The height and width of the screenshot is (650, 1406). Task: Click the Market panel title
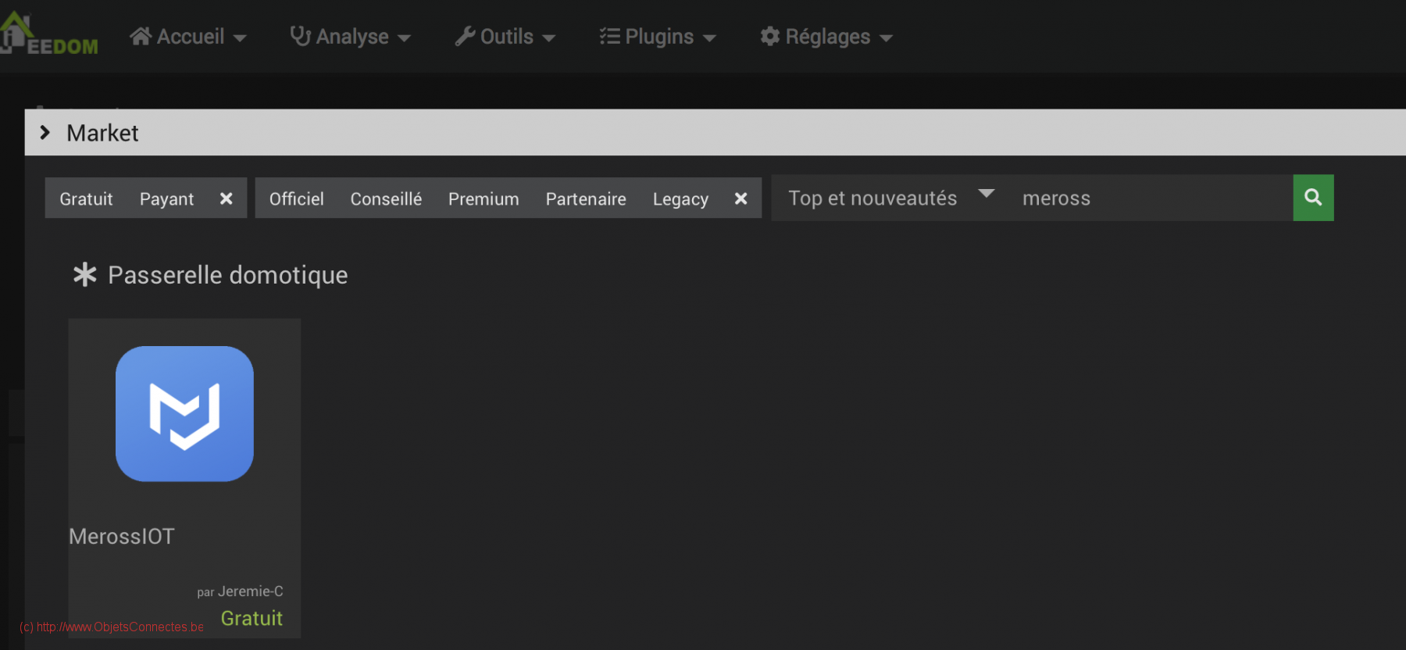pos(102,133)
